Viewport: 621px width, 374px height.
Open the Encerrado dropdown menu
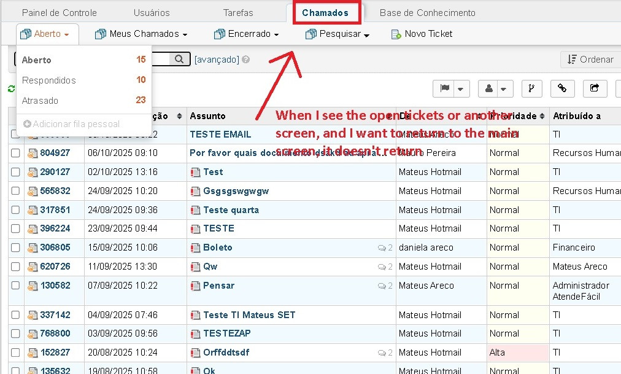tap(246, 34)
